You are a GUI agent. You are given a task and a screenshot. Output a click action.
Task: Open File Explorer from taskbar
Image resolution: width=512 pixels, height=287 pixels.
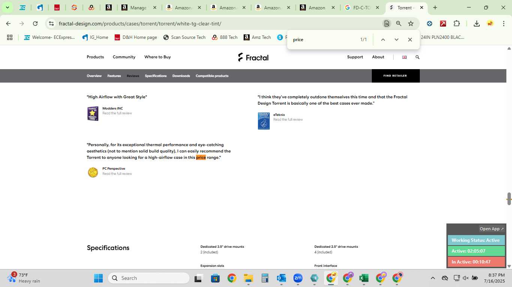(x=248, y=278)
